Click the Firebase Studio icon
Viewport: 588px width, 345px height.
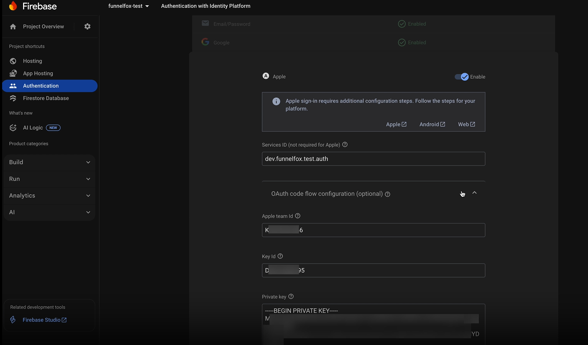tap(13, 320)
